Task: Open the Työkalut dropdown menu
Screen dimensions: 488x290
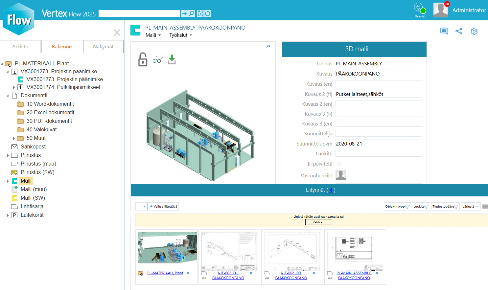Action: coord(180,35)
